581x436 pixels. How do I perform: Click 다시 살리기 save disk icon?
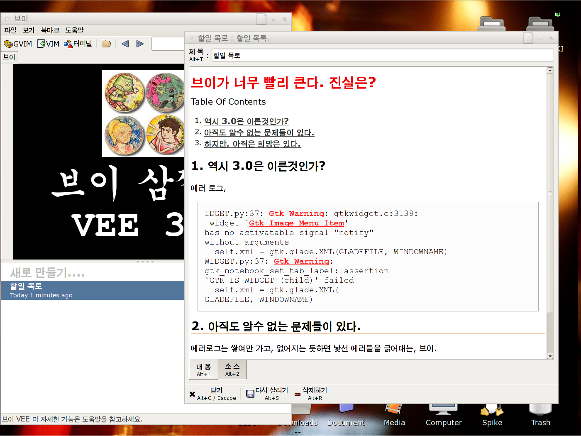coord(250,394)
